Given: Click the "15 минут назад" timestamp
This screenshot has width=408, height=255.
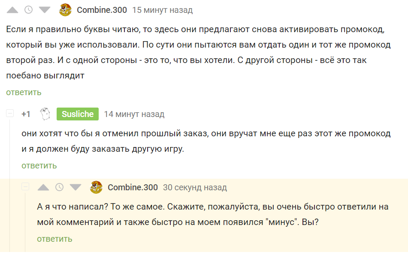Looking at the screenshot, I should 162,10.
